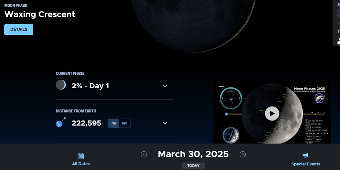Click the 2% - Day 1 phase text
This screenshot has width=340, height=170.
90,86
